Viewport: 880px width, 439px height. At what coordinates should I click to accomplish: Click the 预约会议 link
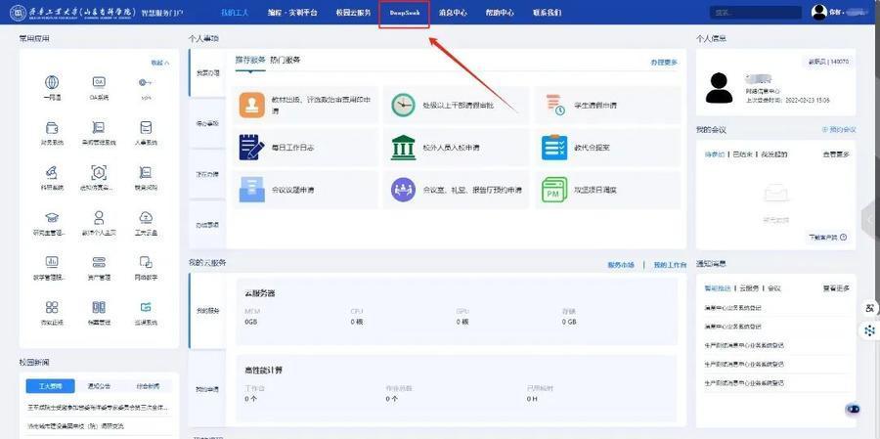click(x=838, y=129)
